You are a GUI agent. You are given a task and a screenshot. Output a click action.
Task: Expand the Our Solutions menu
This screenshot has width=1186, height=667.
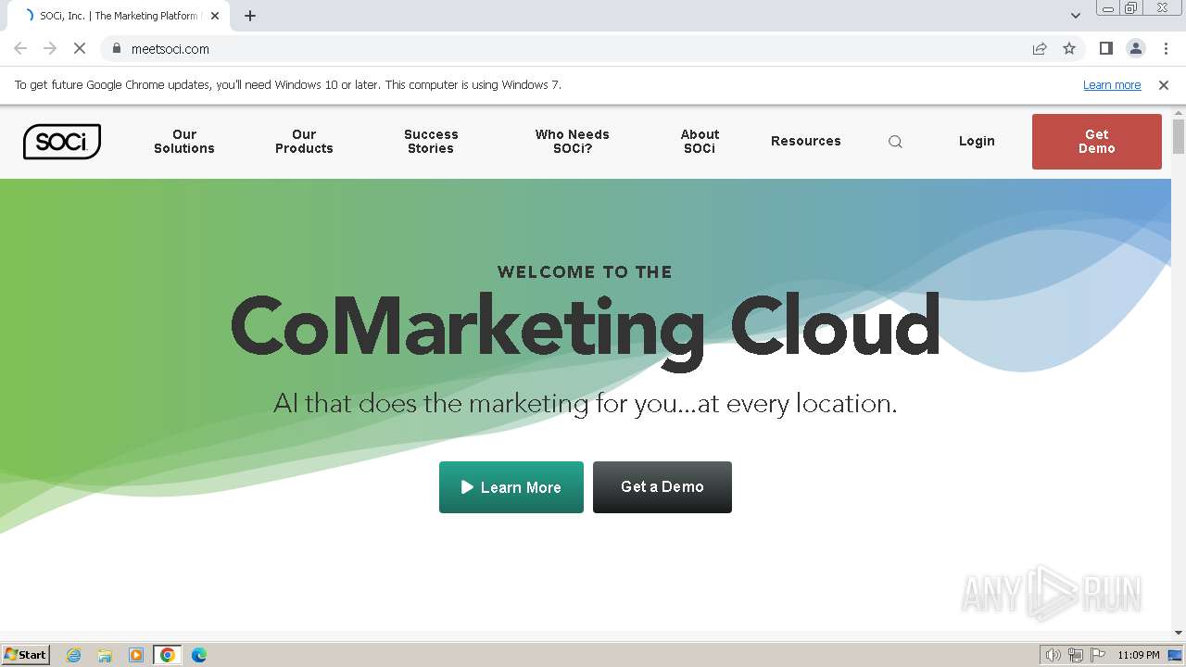(x=184, y=142)
